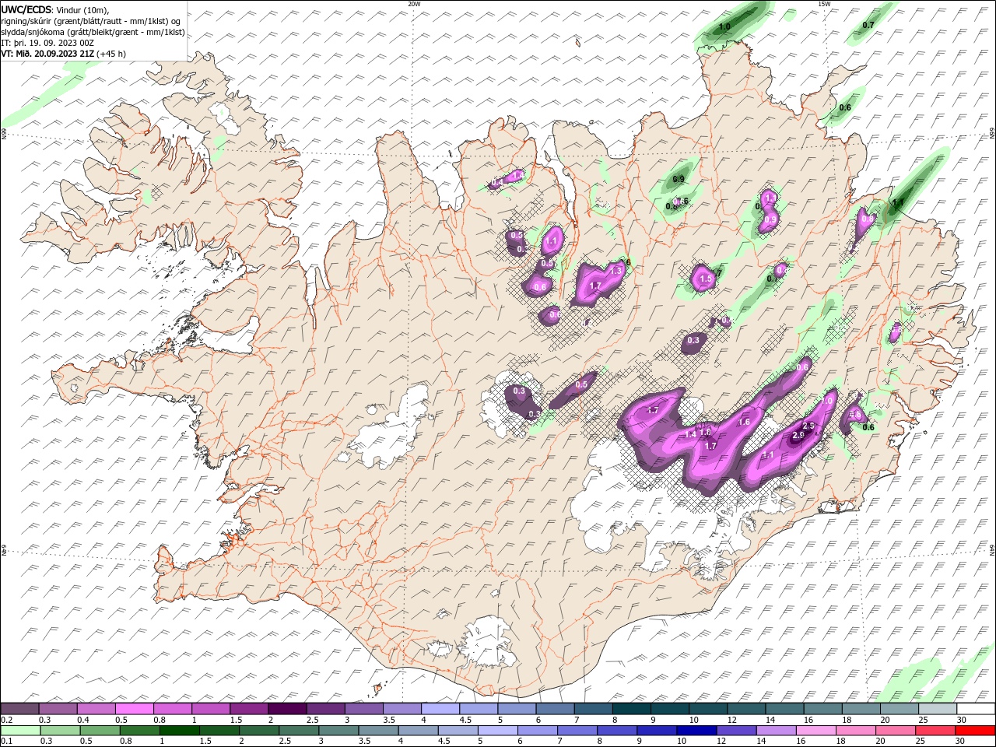Click the 'UWC/ECDS: Vindur (10m)' title text

pos(55,9)
